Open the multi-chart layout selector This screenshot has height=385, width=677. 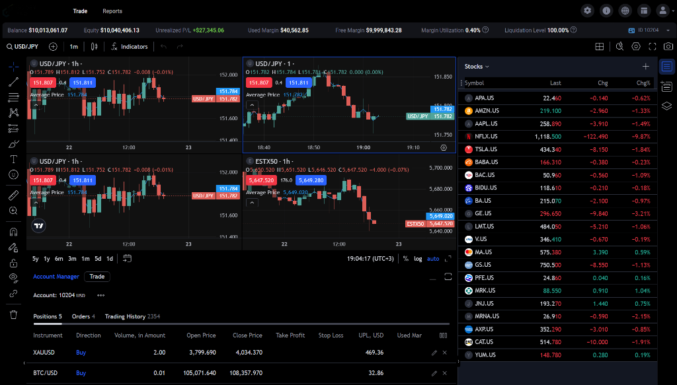(600, 46)
